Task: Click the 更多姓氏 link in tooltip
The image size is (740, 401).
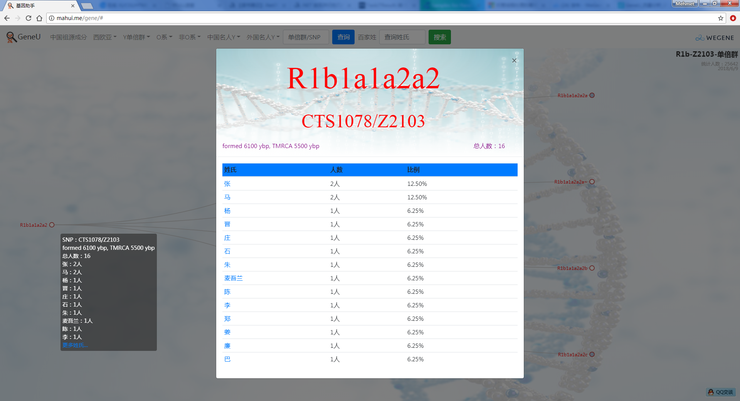Action: (75, 345)
